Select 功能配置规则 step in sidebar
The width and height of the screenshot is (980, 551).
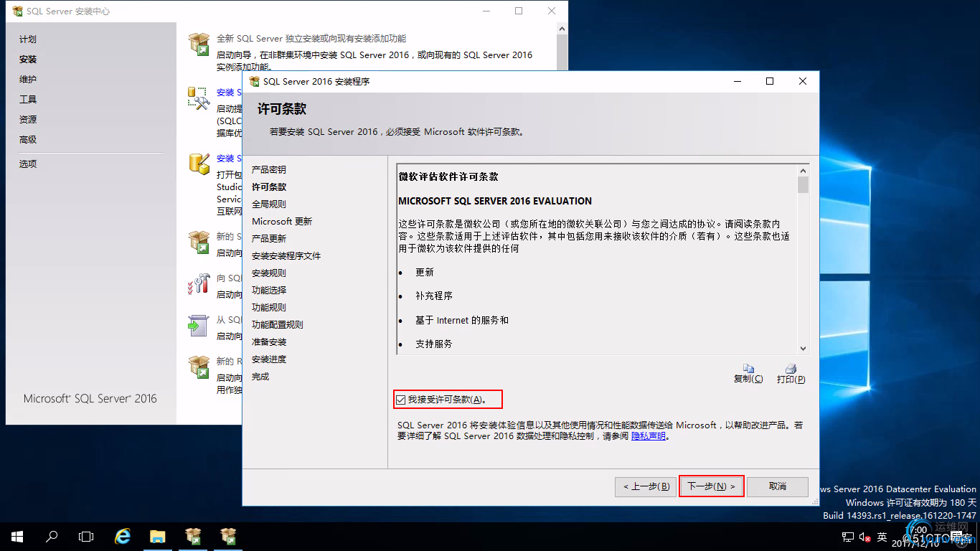click(278, 324)
